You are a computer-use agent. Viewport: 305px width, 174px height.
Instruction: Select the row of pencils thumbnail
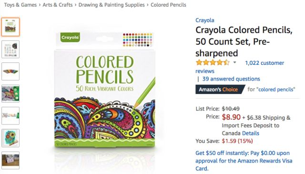pyautogui.click(x=10, y=116)
